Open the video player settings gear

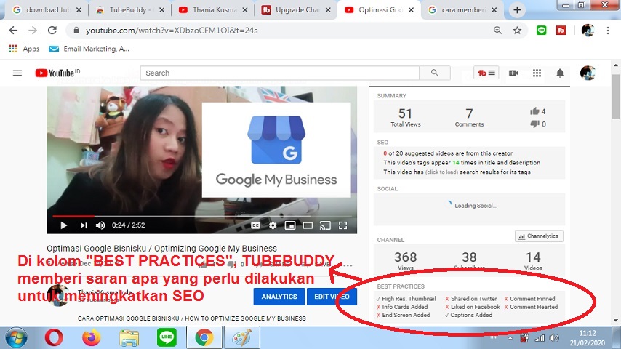(x=273, y=225)
